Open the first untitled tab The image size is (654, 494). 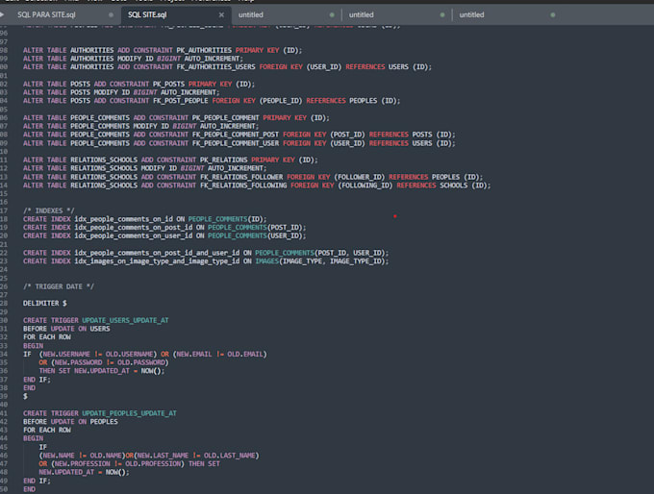[x=251, y=15]
